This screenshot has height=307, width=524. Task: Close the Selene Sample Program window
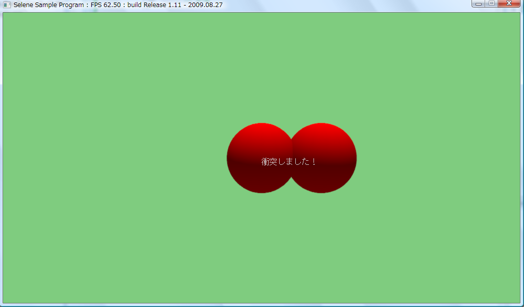(x=509, y=4)
